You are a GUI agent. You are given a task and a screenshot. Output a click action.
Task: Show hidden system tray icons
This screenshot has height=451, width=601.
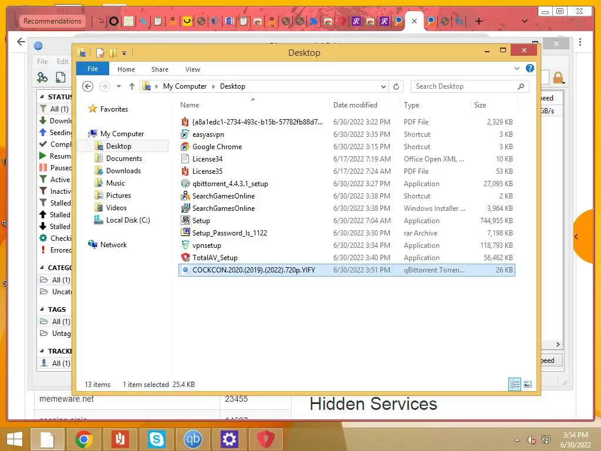coord(518,440)
